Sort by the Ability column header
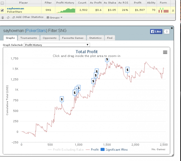 tap(151, 3)
